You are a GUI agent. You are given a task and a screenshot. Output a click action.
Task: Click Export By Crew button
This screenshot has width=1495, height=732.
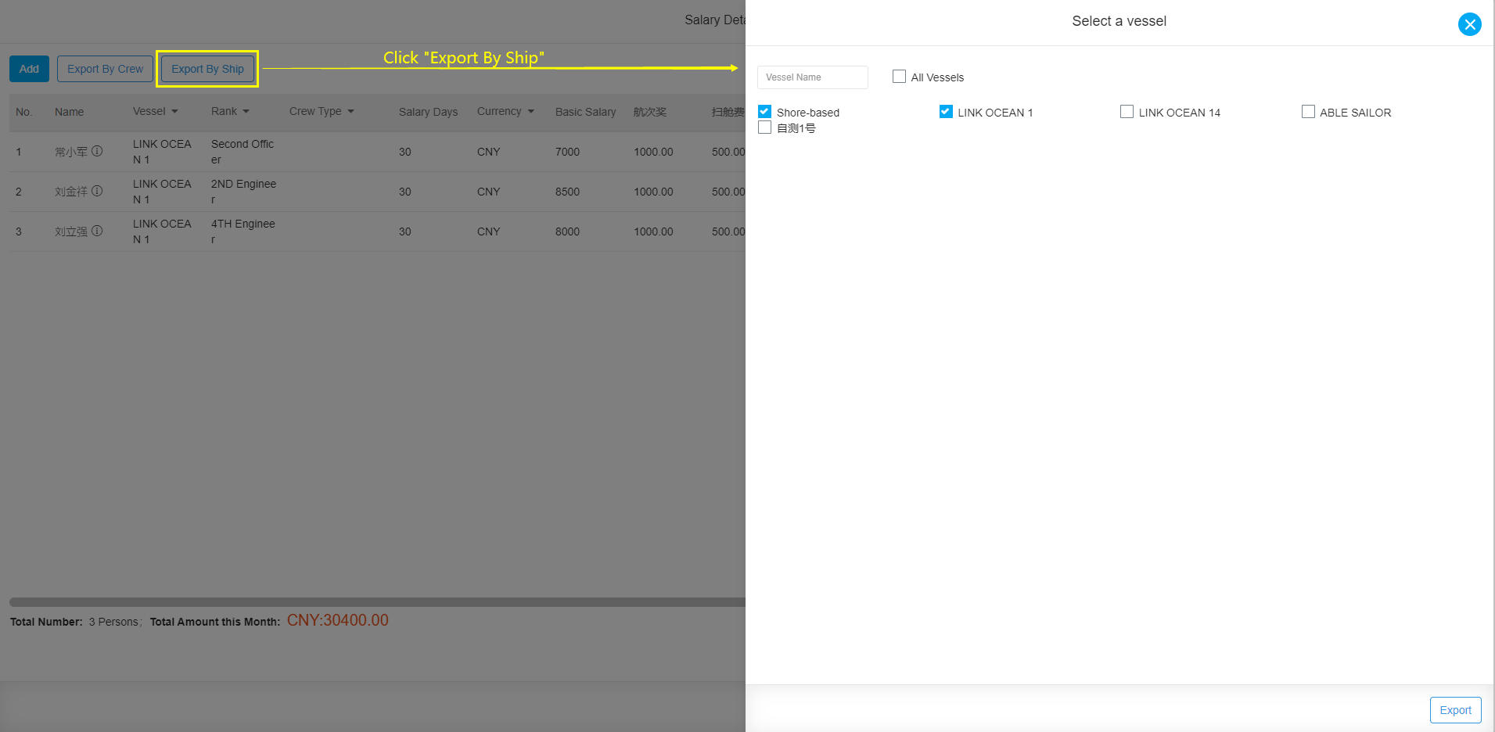click(105, 69)
